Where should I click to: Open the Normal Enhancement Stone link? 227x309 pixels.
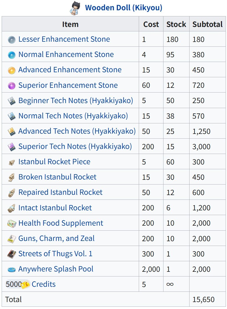66,54
